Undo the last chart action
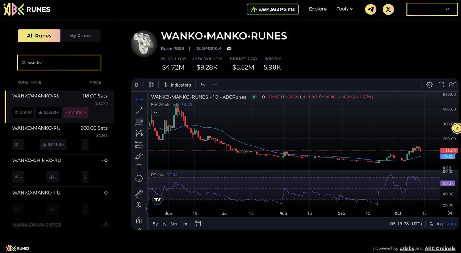Viewport: 461px width, 253px height. pos(203,85)
